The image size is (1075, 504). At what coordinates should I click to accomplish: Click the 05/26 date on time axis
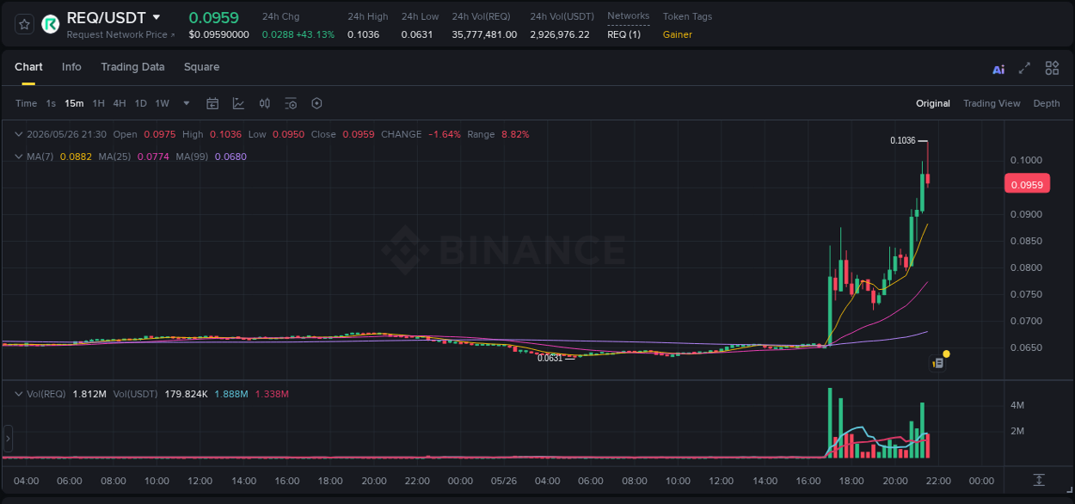click(x=504, y=481)
